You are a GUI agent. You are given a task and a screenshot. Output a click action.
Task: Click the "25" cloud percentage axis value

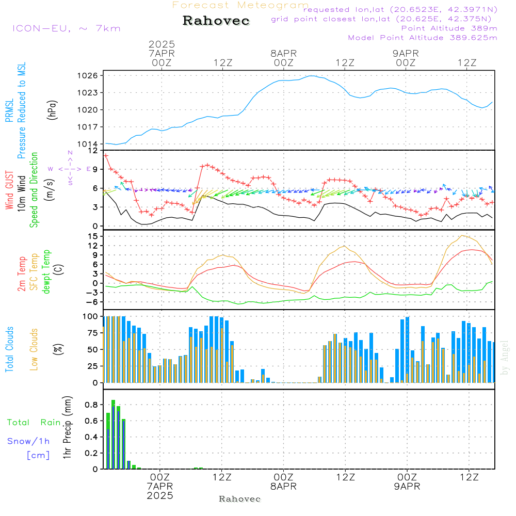tap(93, 366)
